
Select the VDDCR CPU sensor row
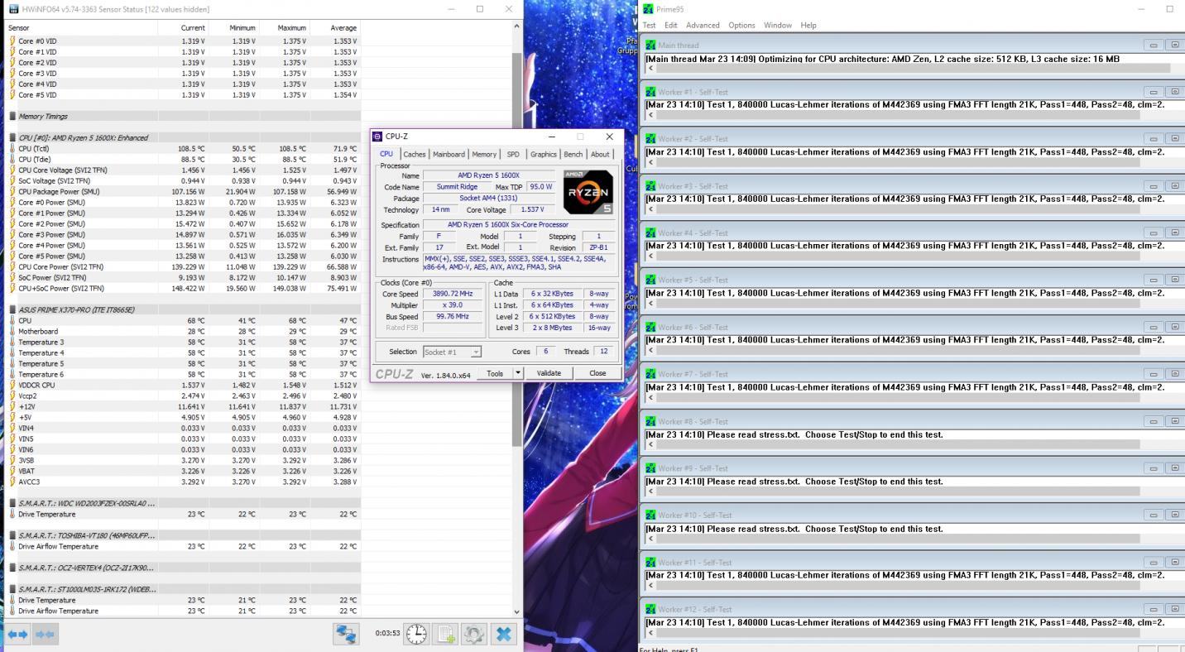point(183,386)
